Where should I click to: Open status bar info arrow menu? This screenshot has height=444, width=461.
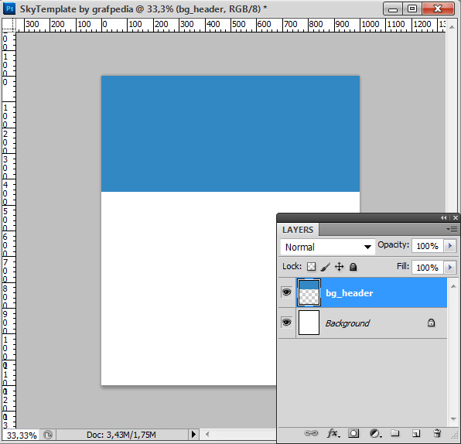coord(193,434)
